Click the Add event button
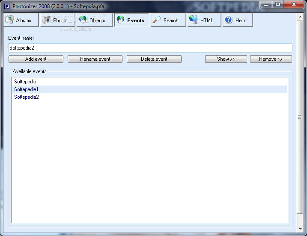 tap(36, 59)
